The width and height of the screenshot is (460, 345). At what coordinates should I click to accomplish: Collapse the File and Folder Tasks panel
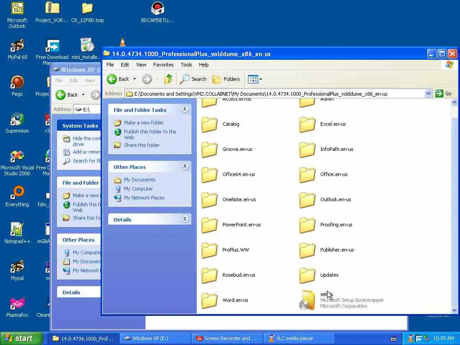pos(185,109)
